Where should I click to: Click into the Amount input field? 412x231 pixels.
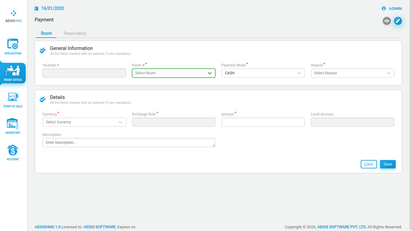click(263, 122)
